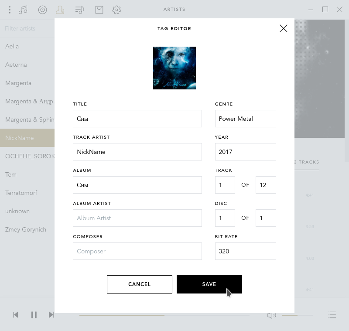Open the artists person icon
Screen dimensions: 349x331
(x=60, y=10)
